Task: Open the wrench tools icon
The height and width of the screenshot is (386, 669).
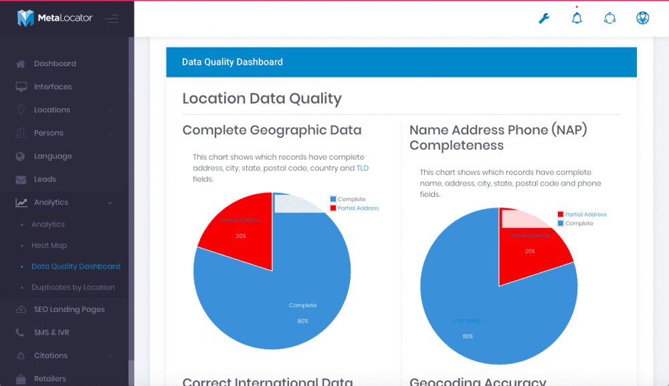Action: (x=543, y=18)
